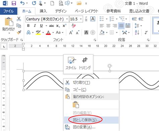Apply red font color A button

[48, 33]
